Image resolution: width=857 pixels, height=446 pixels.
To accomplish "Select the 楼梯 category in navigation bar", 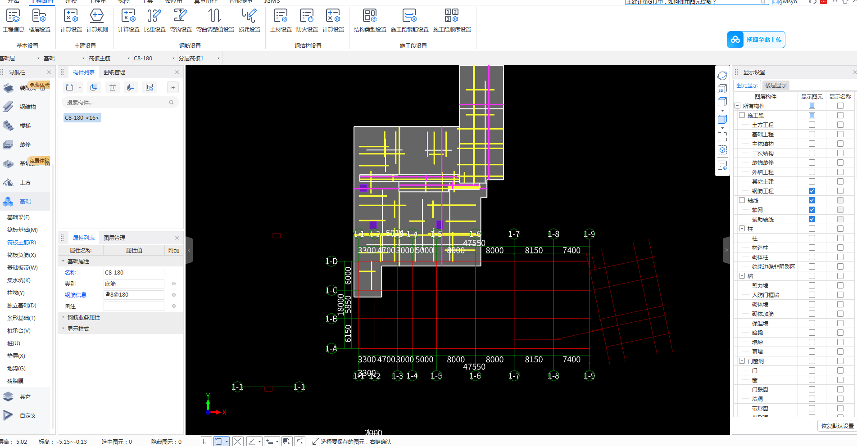I will point(25,126).
